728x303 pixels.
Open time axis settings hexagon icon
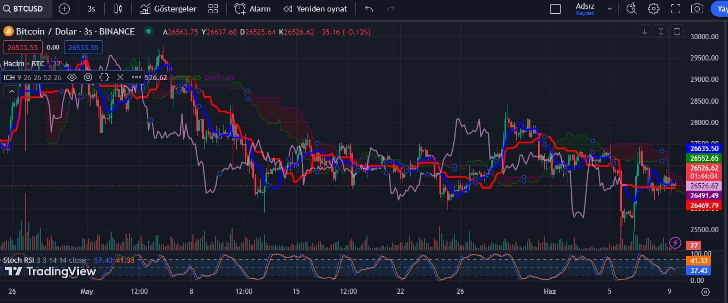pyautogui.click(x=706, y=291)
